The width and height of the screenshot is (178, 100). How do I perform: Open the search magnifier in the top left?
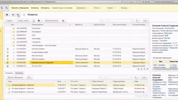(7, 8)
